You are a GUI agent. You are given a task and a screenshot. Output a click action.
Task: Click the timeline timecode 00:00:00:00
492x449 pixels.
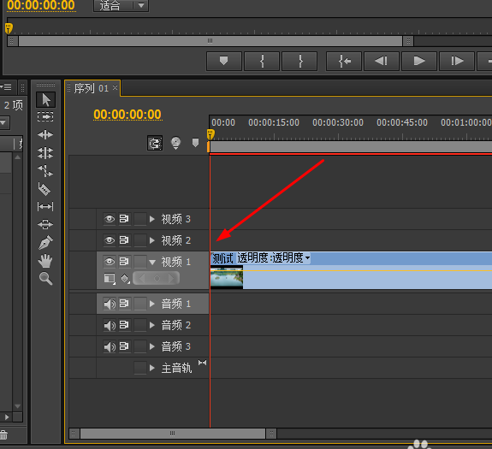point(127,115)
